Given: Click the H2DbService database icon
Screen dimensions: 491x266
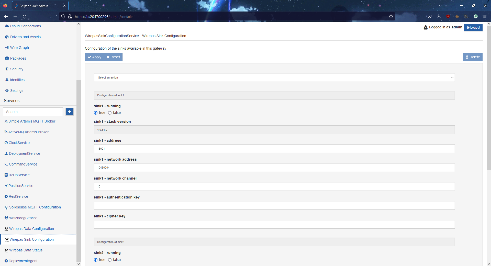Looking at the screenshot, I should 6,175.
